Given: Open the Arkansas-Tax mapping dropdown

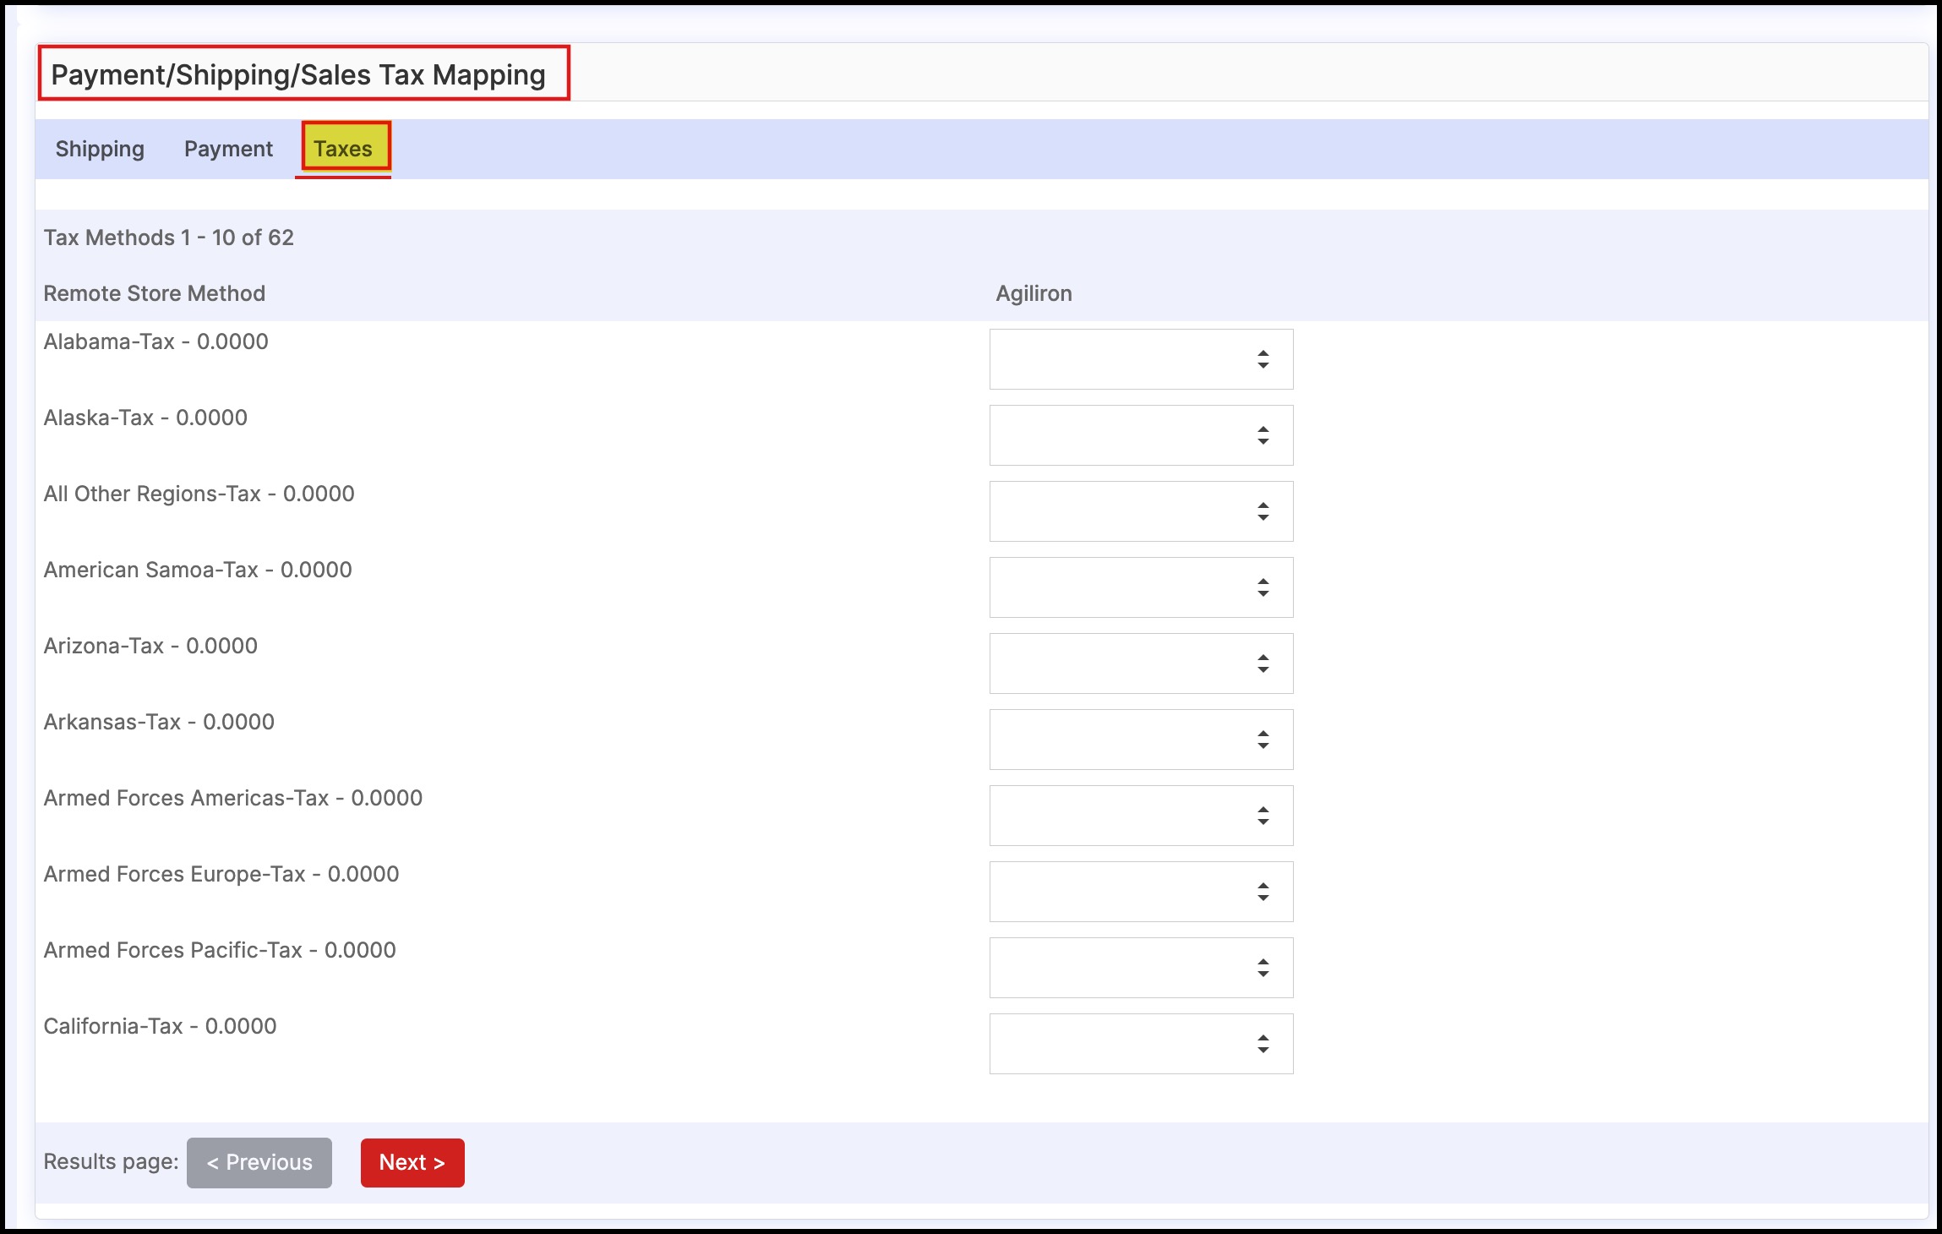Looking at the screenshot, I should pyautogui.click(x=1140, y=740).
